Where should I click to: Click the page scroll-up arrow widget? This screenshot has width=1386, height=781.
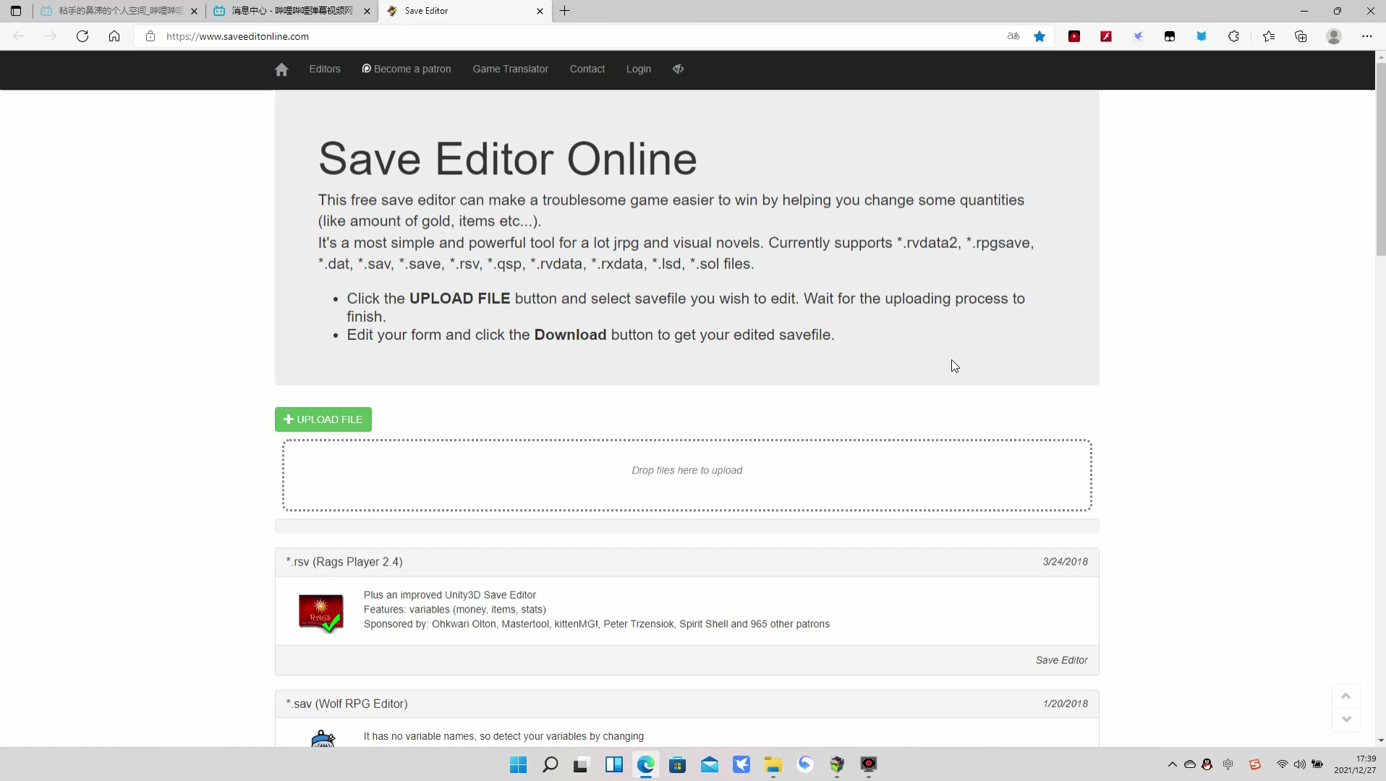(x=1346, y=696)
